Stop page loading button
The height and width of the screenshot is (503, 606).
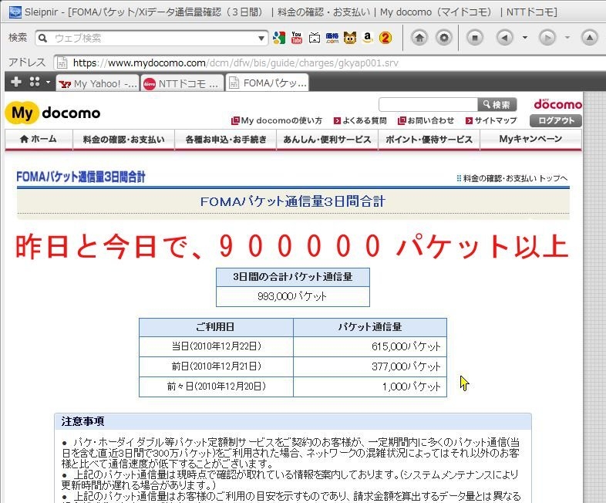tap(475, 38)
